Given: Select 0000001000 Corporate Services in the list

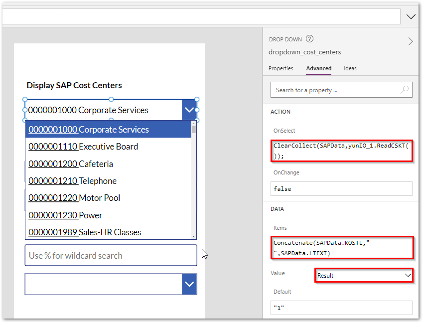Looking at the screenshot, I should pyautogui.click(x=108, y=130).
